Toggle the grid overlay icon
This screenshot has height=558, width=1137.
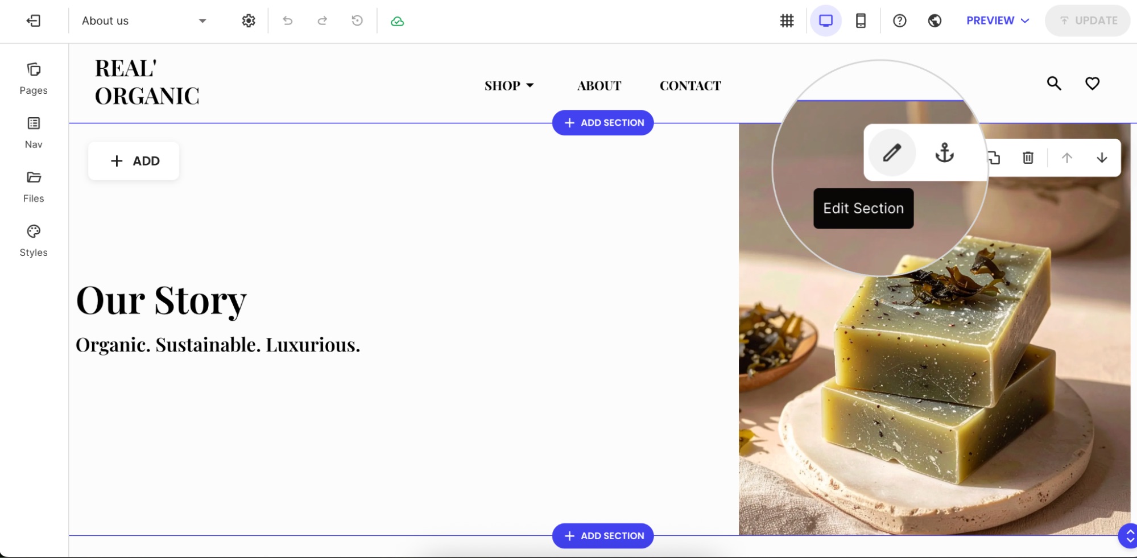(x=787, y=21)
